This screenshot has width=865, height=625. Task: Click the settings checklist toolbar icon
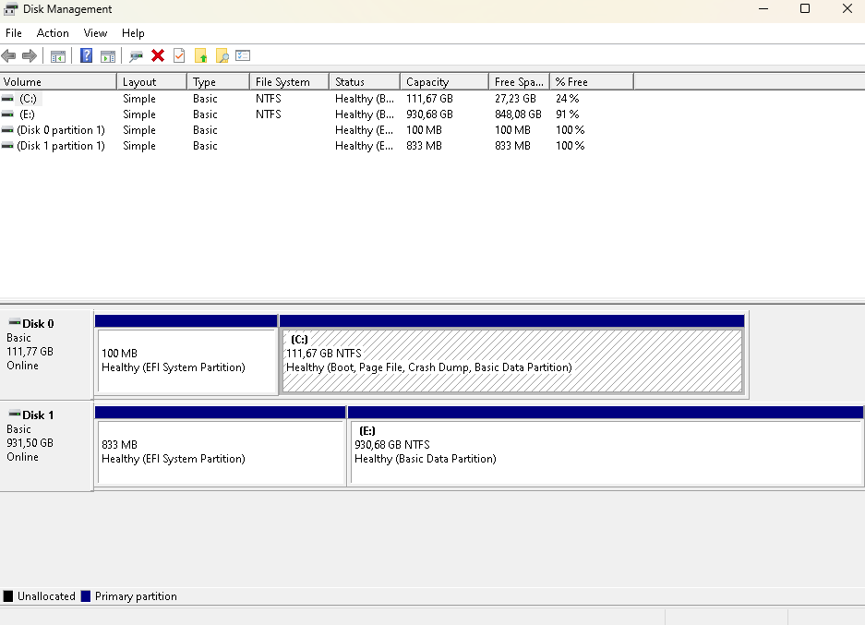pyautogui.click(x=243, y=55)
